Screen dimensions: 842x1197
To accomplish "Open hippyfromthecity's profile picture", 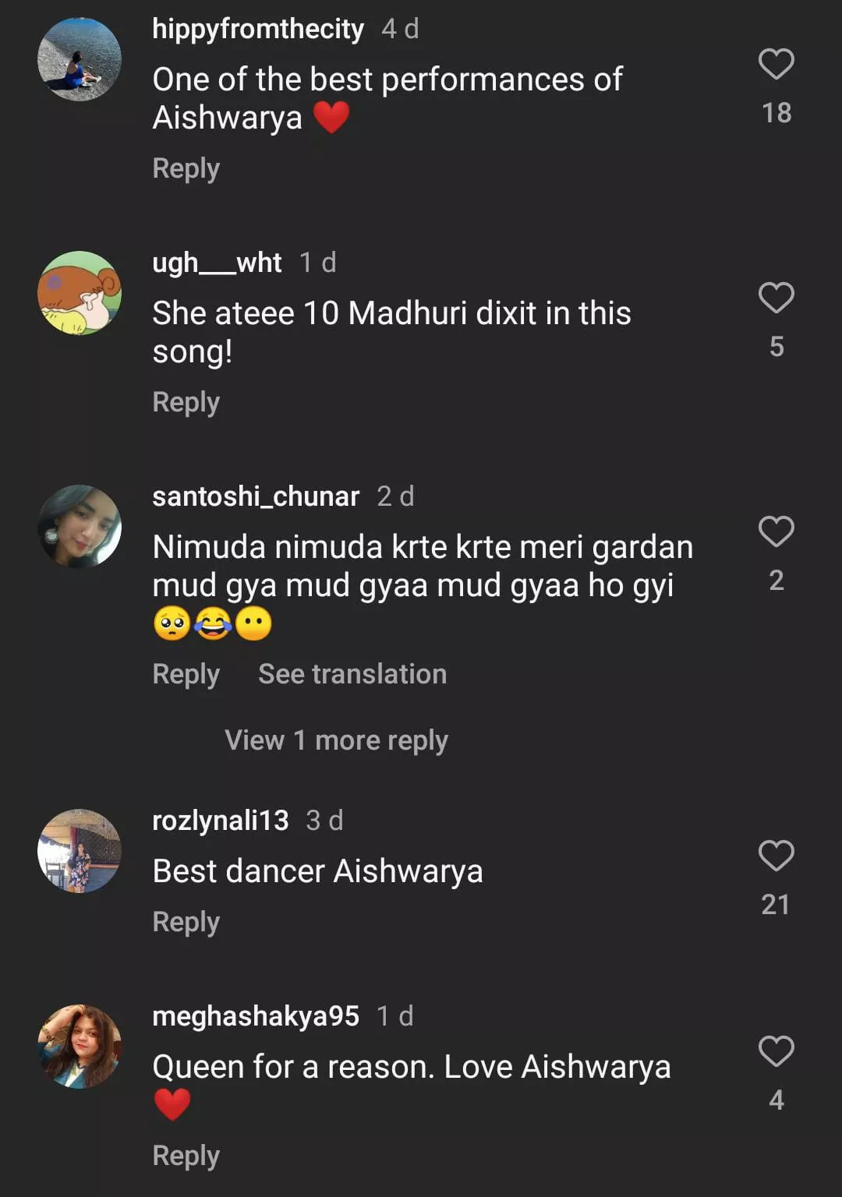I will [80, 59].
